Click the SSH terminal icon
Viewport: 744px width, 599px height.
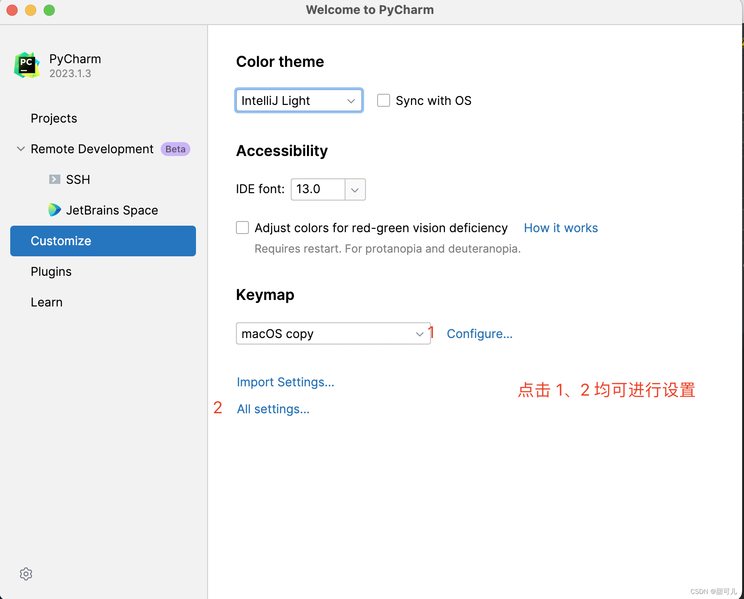click(x=55, y=179)
